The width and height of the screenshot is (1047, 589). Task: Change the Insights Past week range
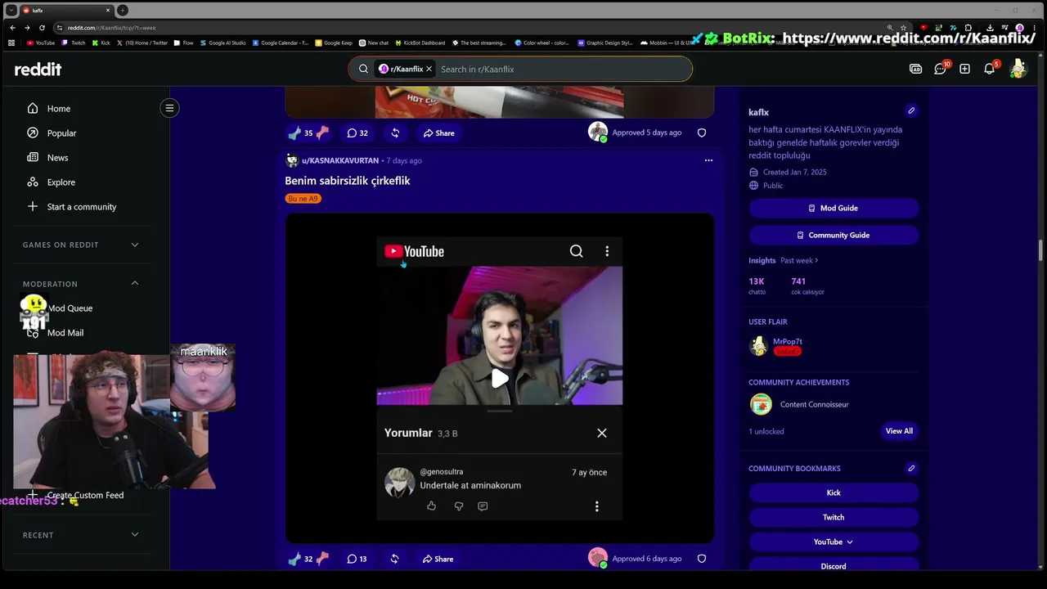coord(799,261)
